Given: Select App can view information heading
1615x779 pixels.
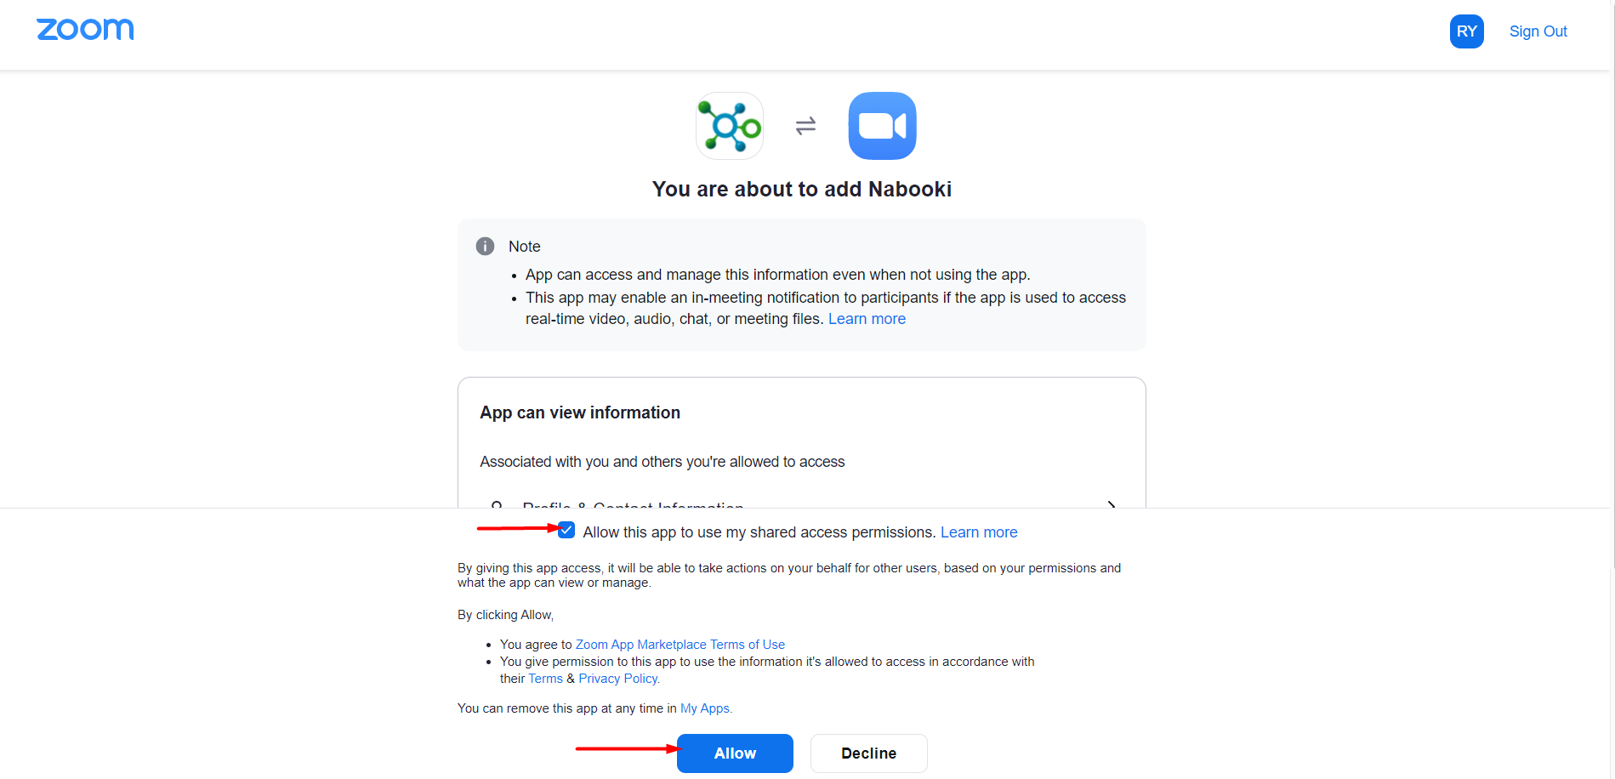Looking at the screenshot, I should [580, 412].
